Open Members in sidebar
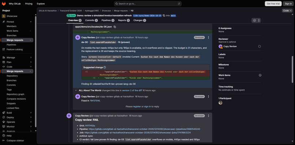295x145 pixels. [x=12, y=26]
